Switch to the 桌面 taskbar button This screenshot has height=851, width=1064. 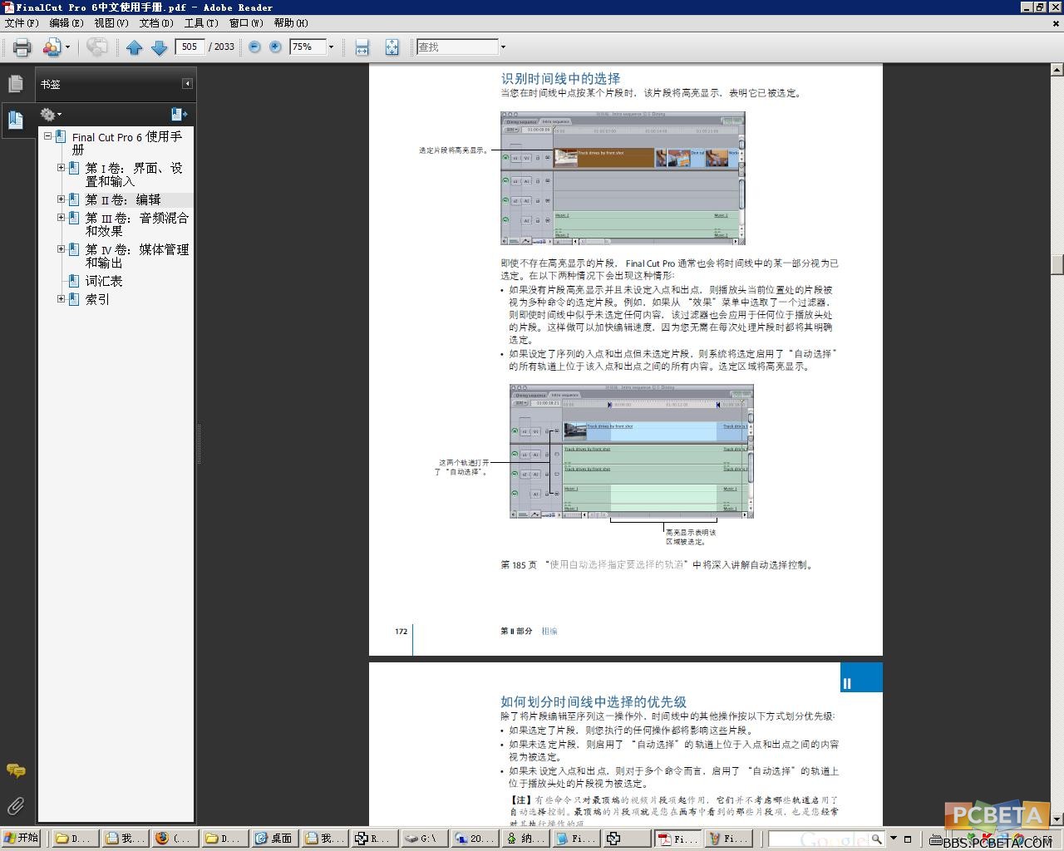[275, 839]
